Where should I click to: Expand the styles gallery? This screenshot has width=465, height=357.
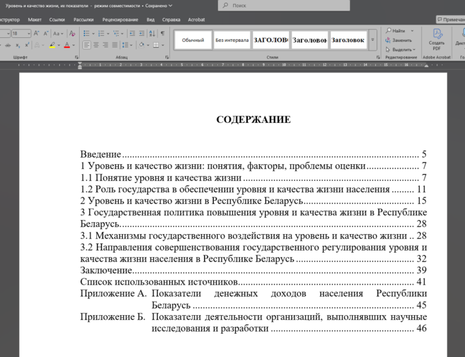coord(373,40)
